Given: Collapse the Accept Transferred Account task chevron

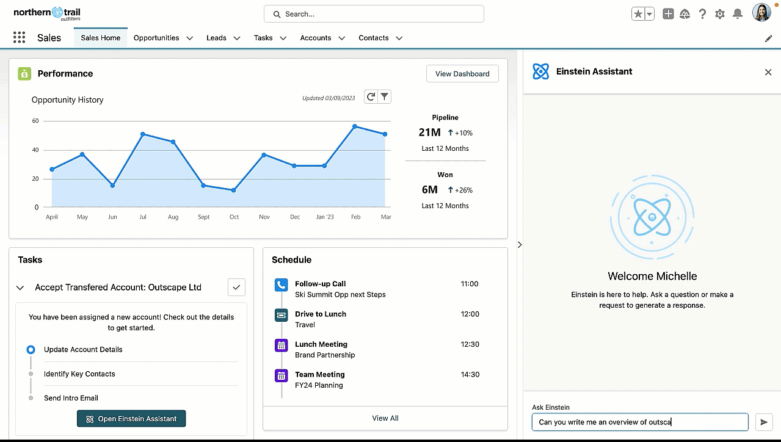Looking at the screenshot, I should pyautogui.click(x=20, y=287).
